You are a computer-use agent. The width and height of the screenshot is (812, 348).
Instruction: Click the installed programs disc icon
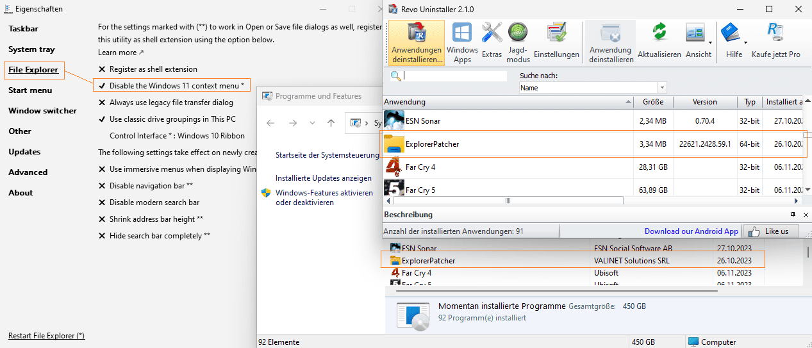tap(413, 317)
